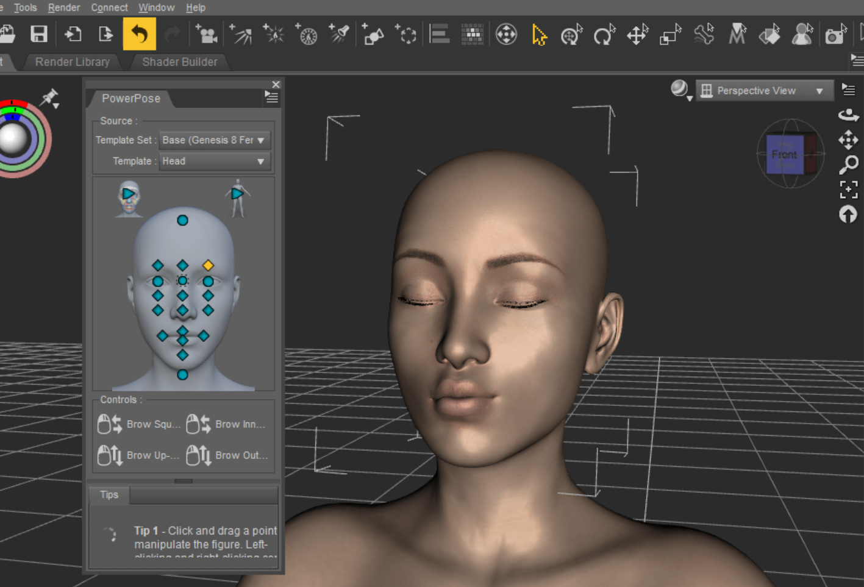864x587 pixels.
Task: Select the Scale tool in the toolbar
Action: (x=670, y=35)
